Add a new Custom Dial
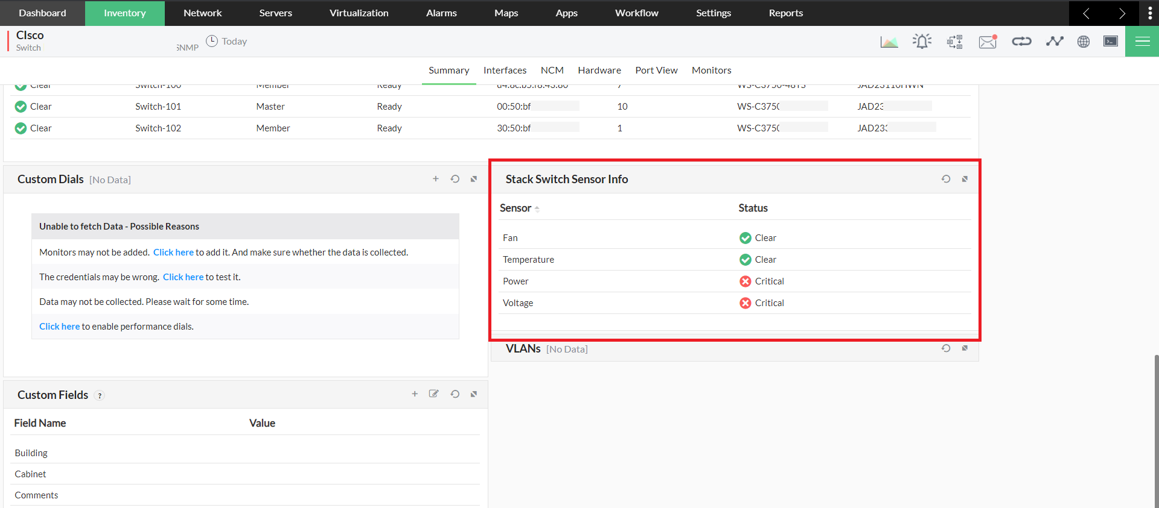This screenshot has width=1159, height=508. coord(436,179)
